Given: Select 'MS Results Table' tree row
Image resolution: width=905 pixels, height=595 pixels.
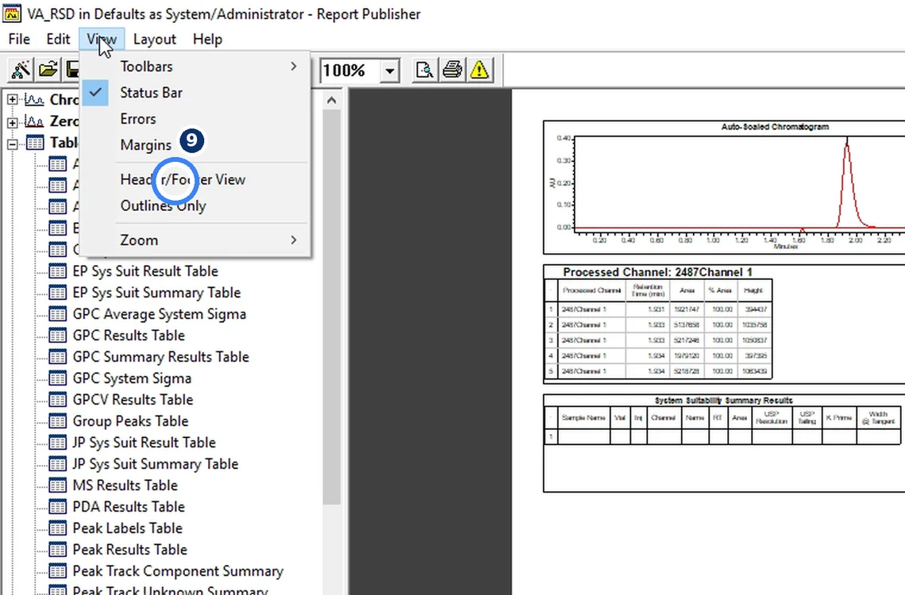Looking at the screenshot, I should pyautogui.click(x=125, y=485).
